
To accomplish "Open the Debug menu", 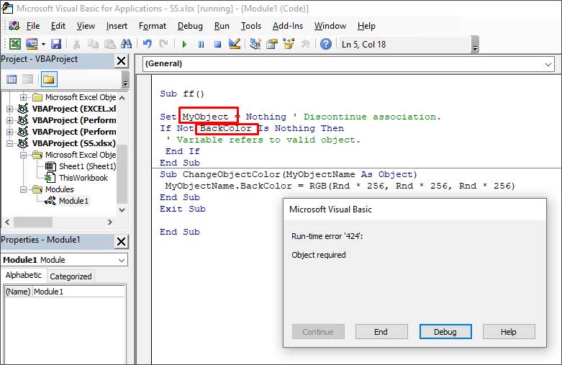I will [190, 26].
